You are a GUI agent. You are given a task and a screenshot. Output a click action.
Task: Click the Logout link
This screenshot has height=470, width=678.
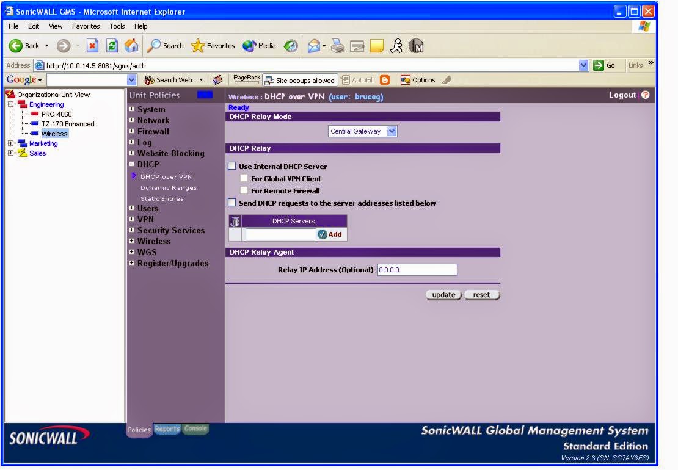coord(622,95)
